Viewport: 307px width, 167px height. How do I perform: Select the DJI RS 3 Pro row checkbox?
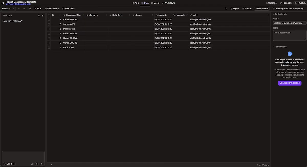click(x=49, y=29)
